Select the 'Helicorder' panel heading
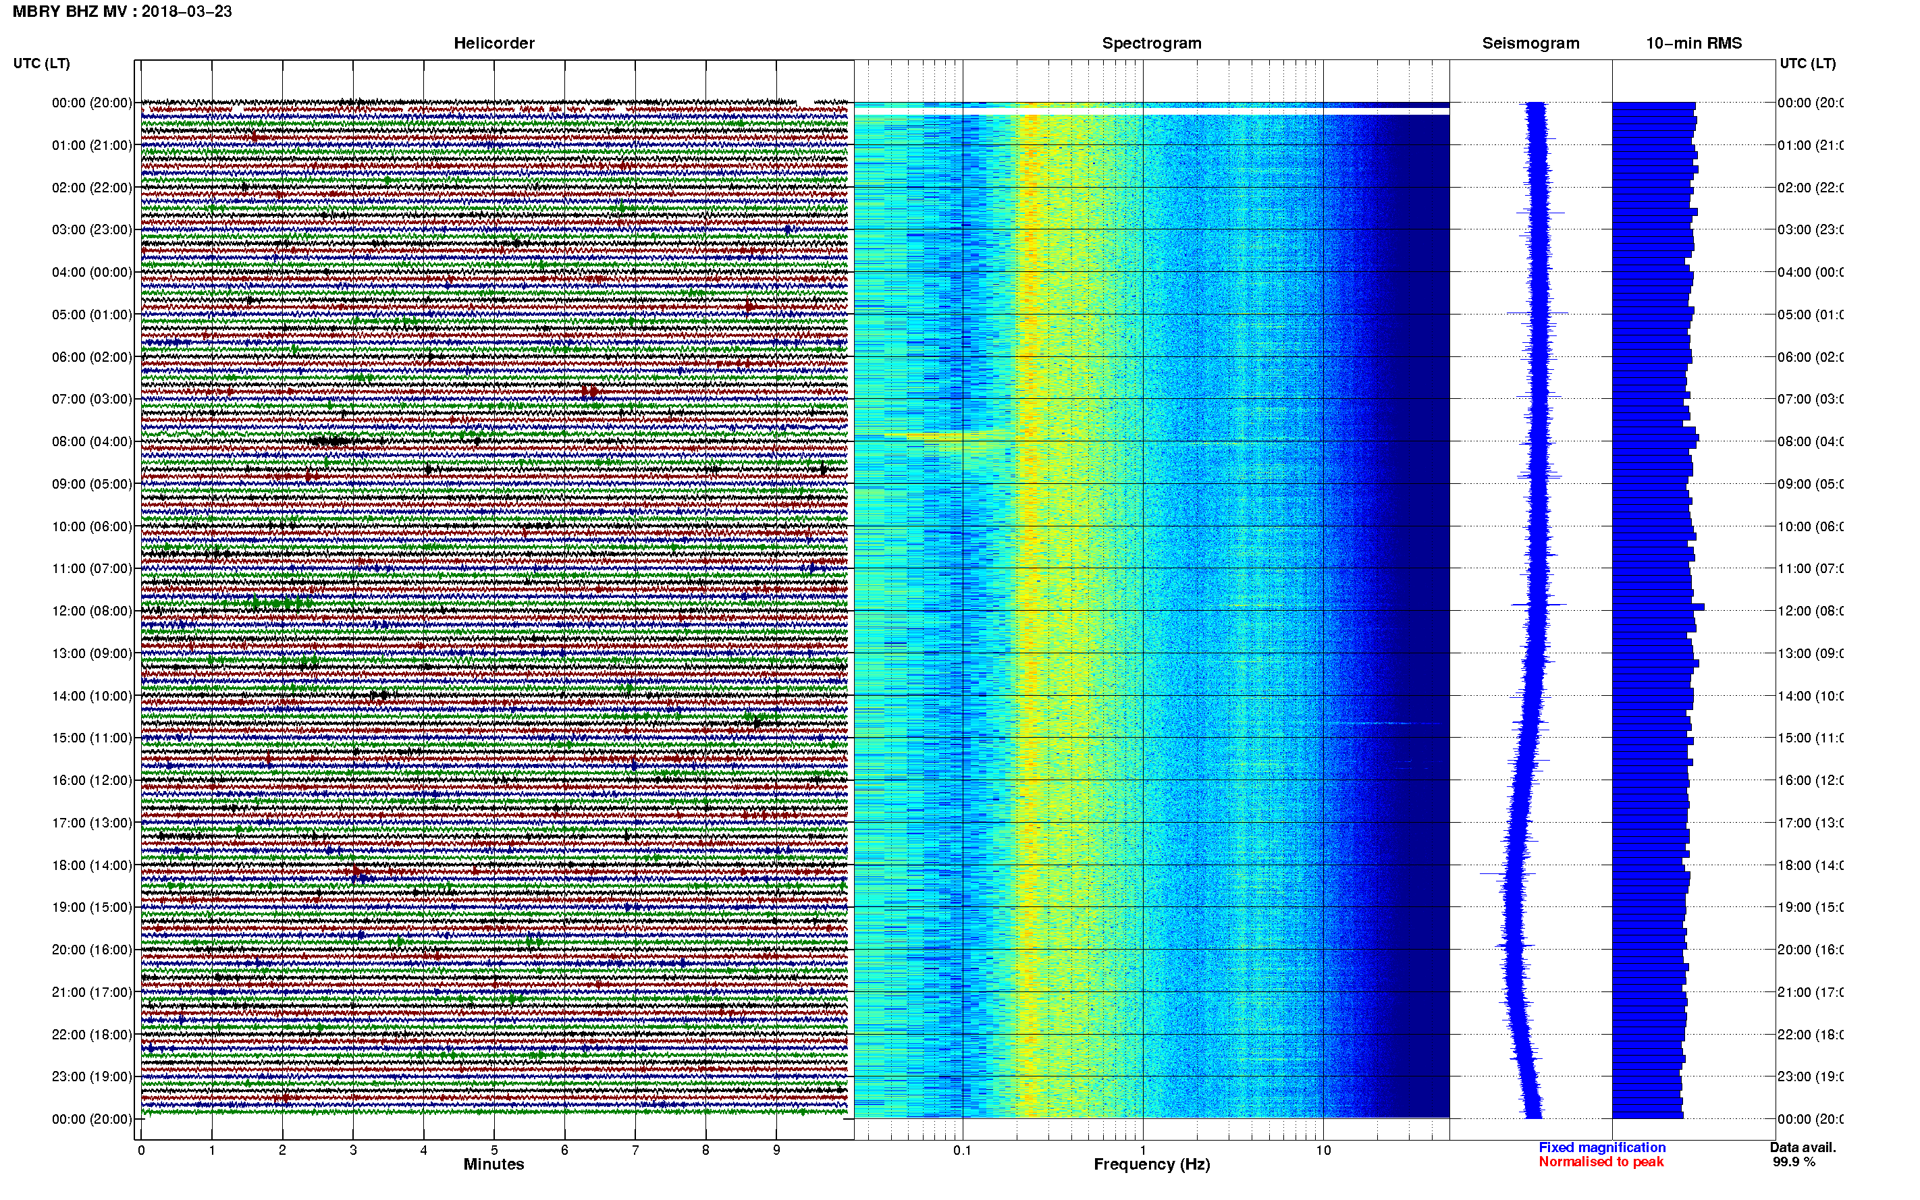1920x1200 pixels. click(494, 43)
